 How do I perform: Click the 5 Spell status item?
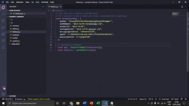(175, 99)
